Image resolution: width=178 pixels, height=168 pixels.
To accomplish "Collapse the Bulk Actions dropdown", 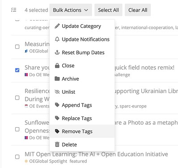I will click(71, 10).
